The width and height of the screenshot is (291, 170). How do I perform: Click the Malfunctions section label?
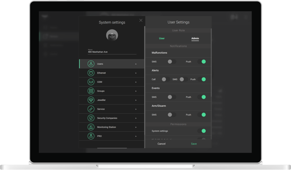[159, 53]
